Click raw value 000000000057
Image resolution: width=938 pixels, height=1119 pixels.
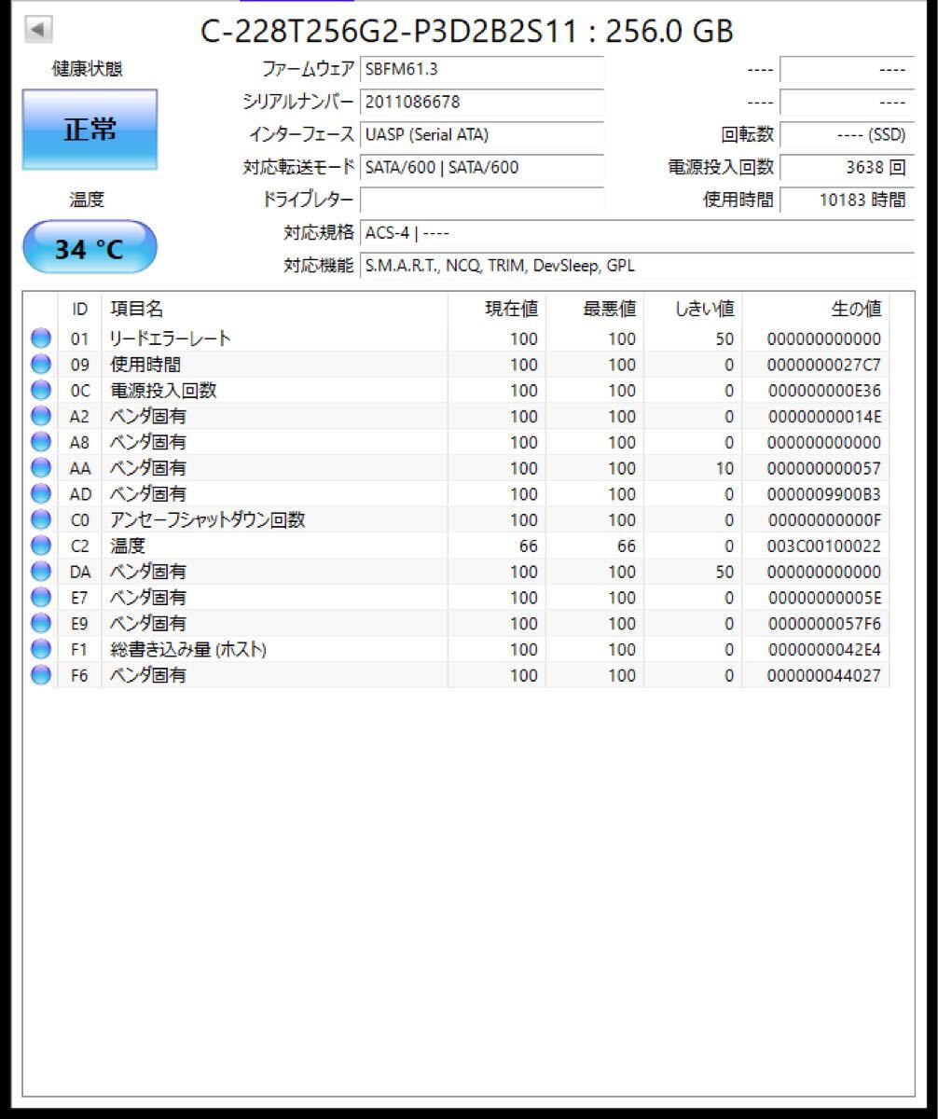click(x=823, y=468)
